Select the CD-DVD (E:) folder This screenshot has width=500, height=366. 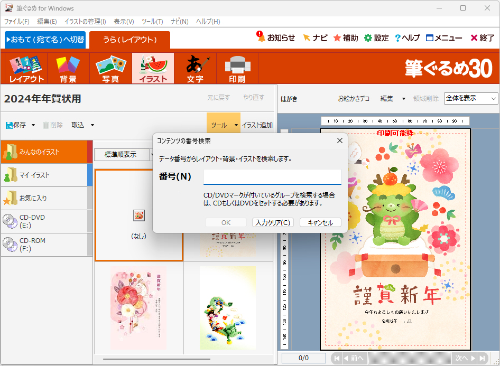click(44, 221)
